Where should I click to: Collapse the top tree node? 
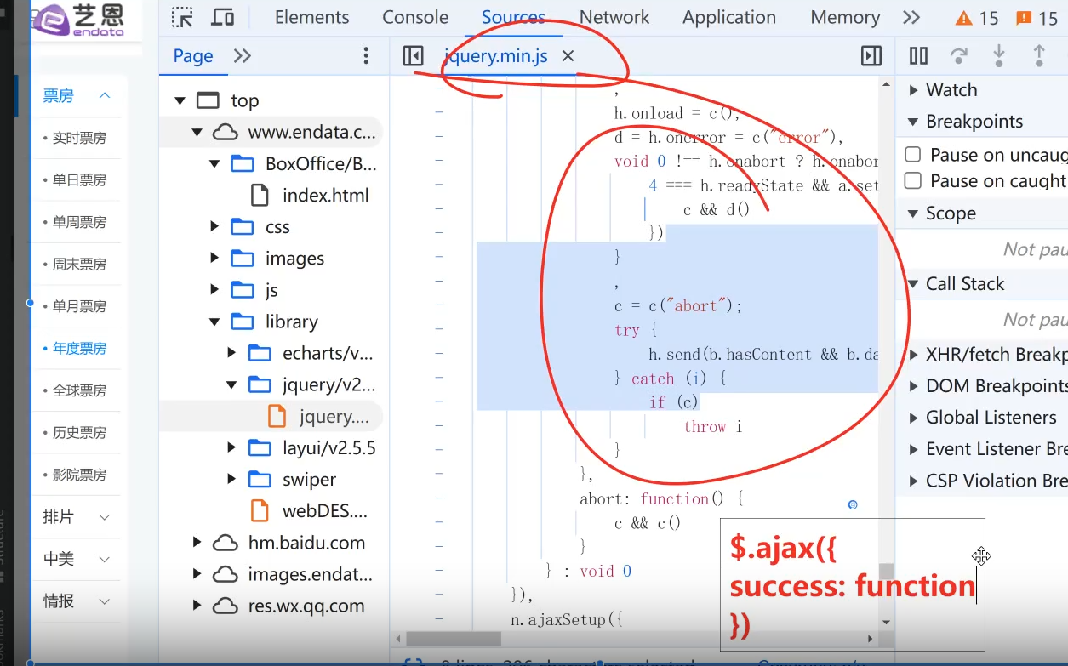pos(180,100)
